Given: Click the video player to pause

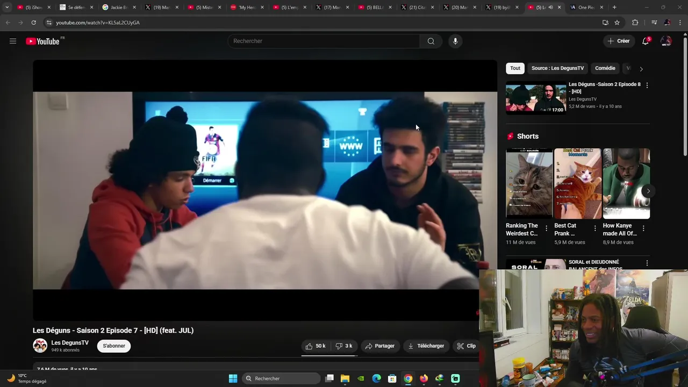Looking at the screenshot, I should [265, 190].
